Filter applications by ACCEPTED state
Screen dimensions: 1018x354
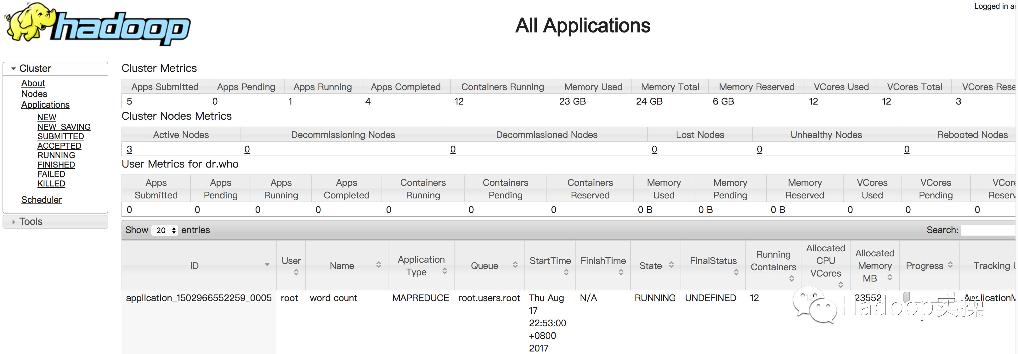pyautogui.click(x=59, y=146)
